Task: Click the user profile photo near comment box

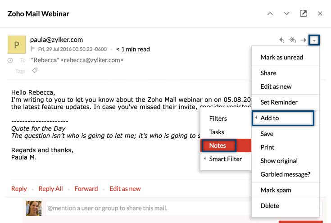Action: [34, 209]
